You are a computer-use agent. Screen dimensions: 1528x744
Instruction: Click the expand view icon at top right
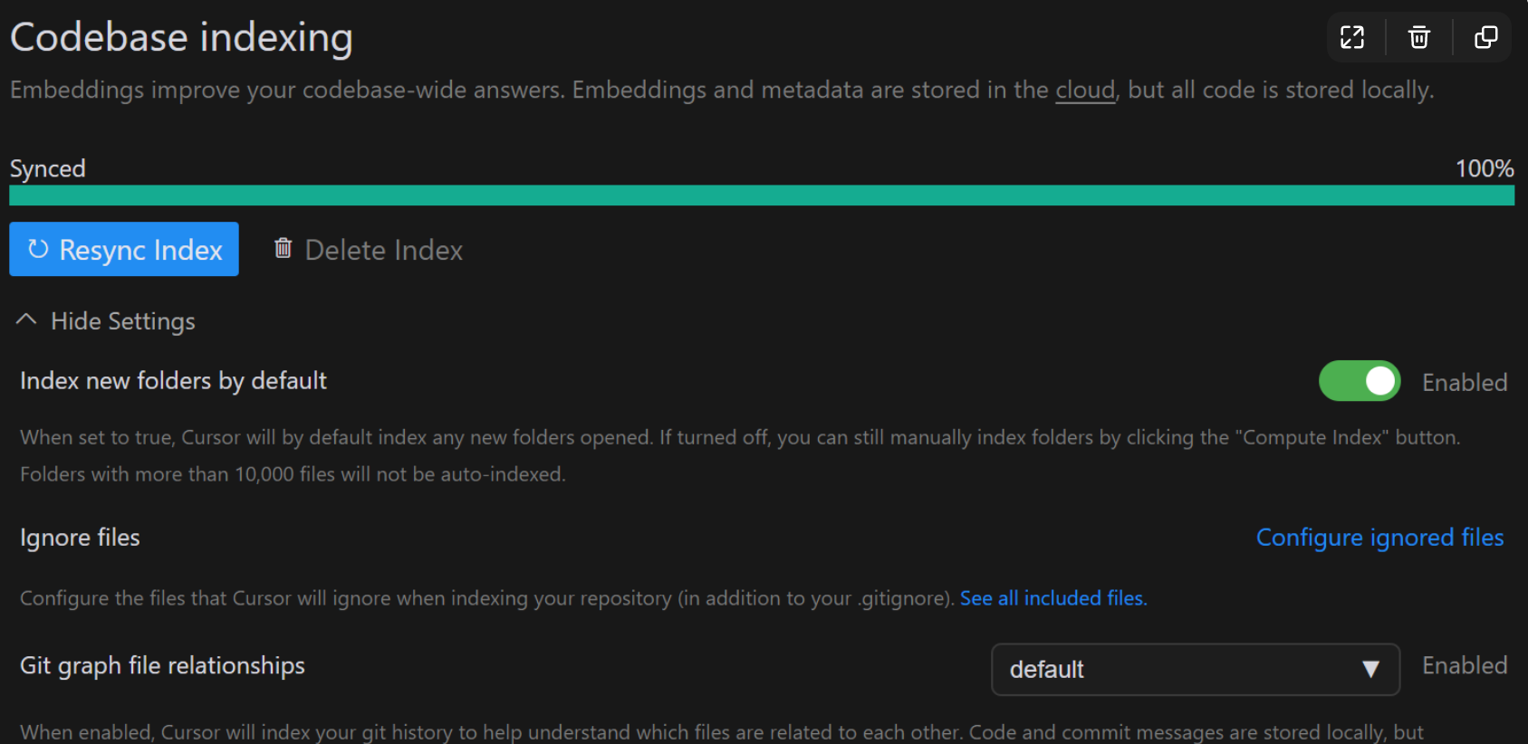[x=1352, y=37]
